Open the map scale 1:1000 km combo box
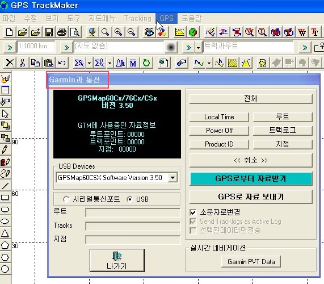This screenshot has width=324, height=284. (x=36, y=47)
